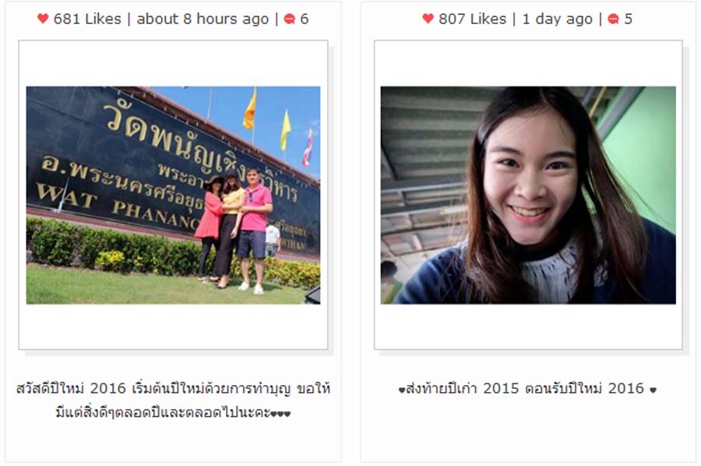Click the red heart beside 681 Likes
The image size is (701, 466).
pyautogui.click(x=43, y=19)
